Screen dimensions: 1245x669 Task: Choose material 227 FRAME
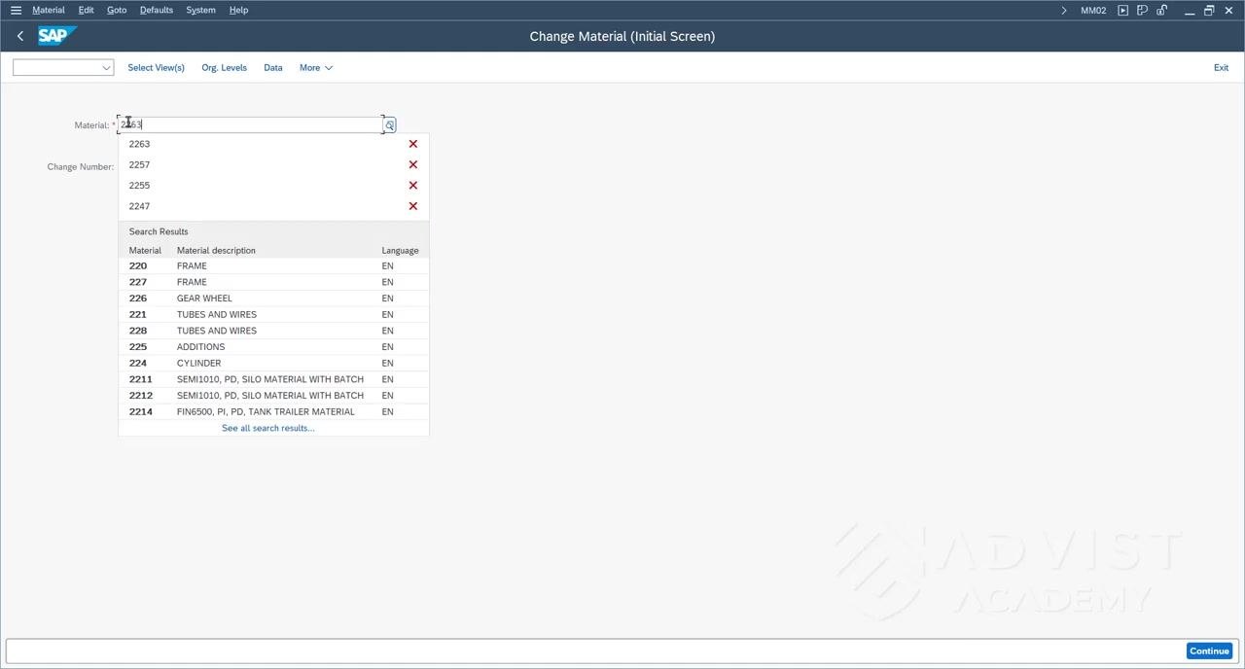[x=273, y=282]
